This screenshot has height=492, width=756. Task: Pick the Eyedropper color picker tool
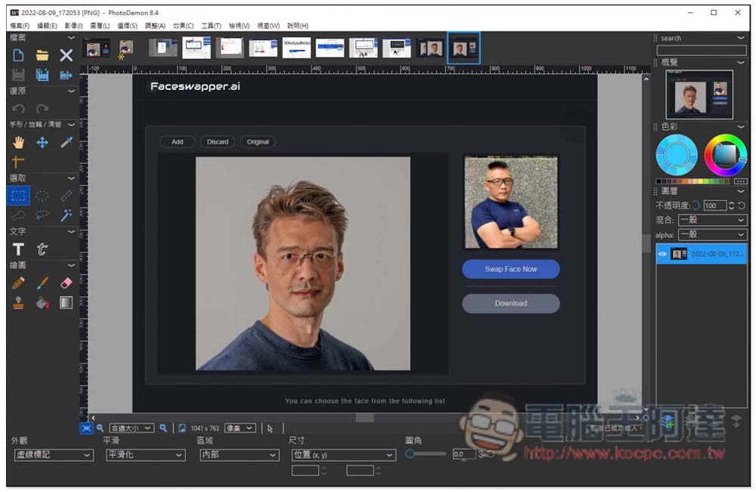67,142
